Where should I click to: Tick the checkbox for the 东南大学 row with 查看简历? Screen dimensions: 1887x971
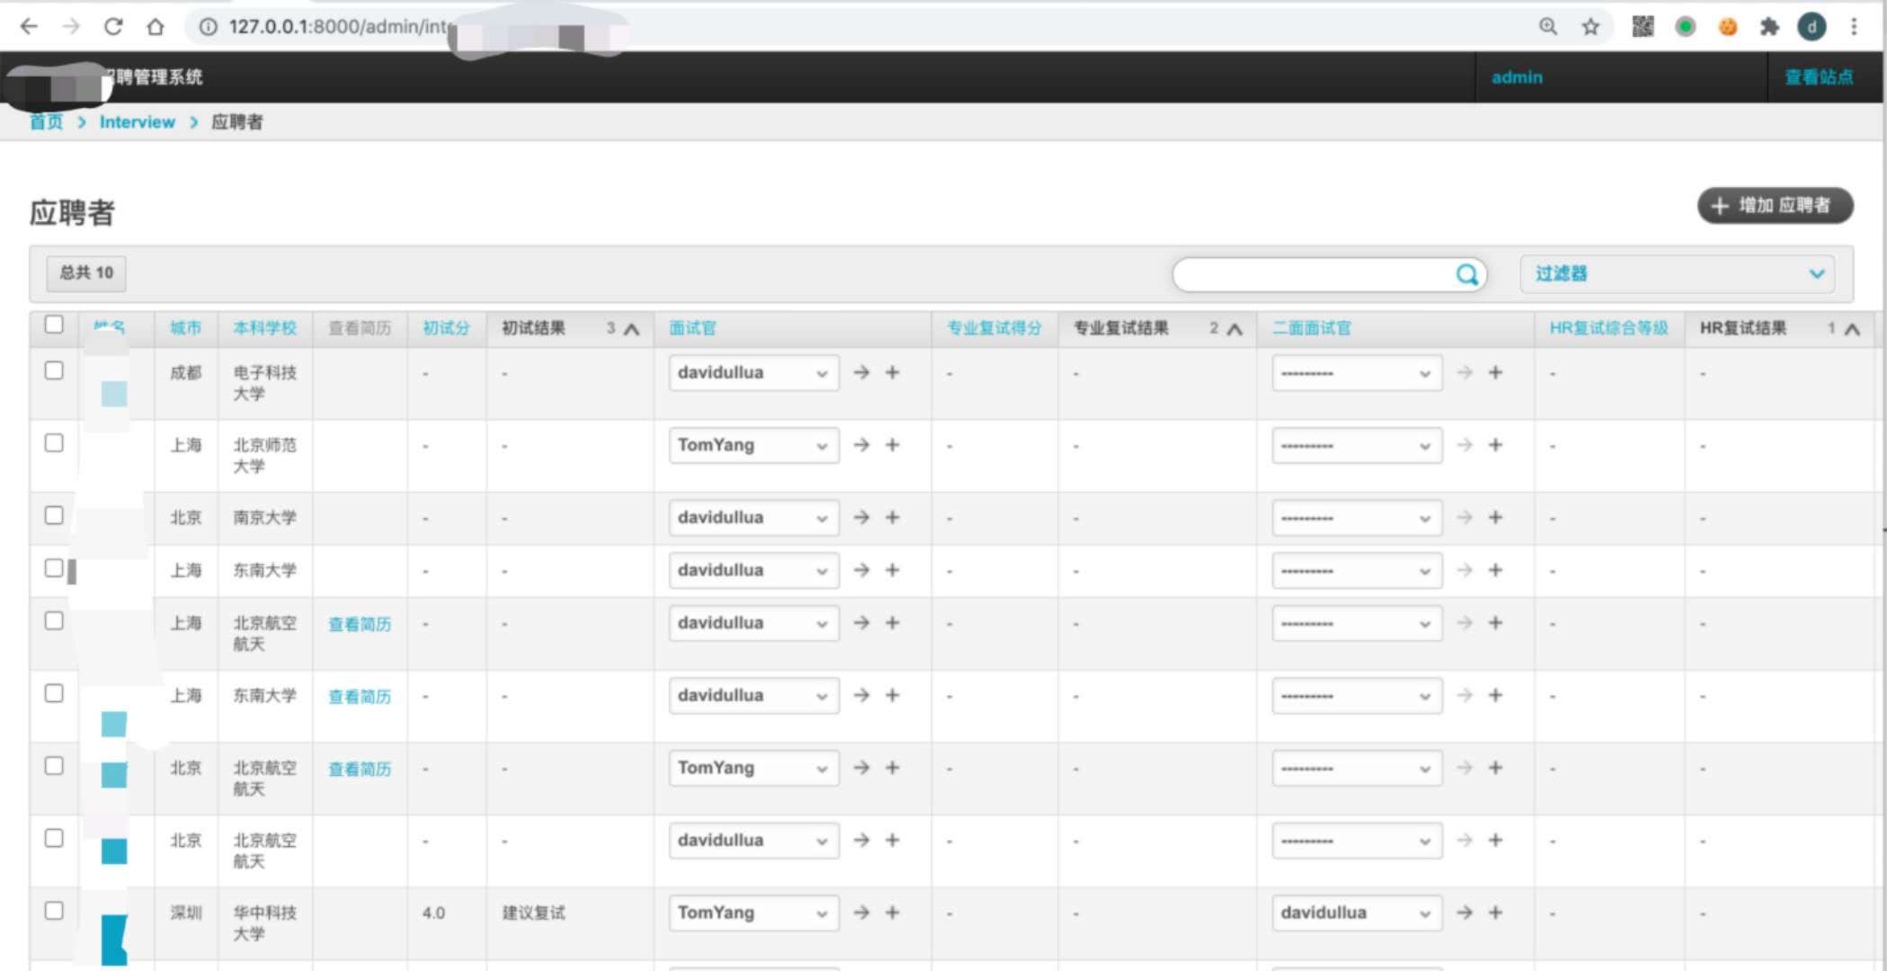coord(54,693)
